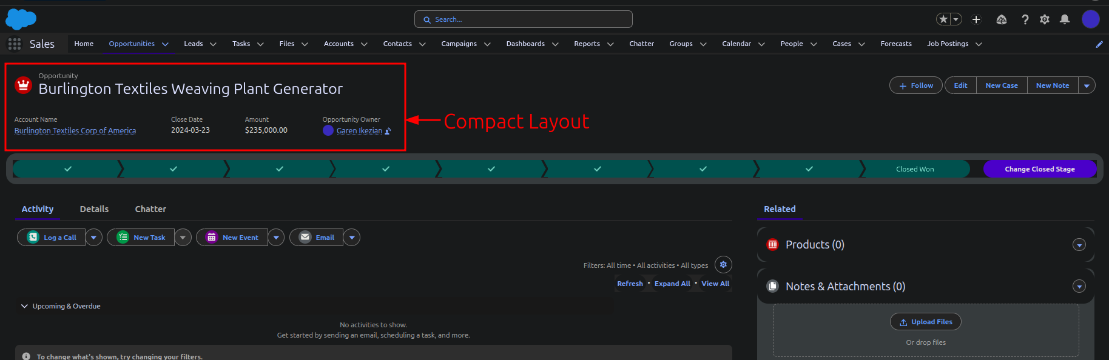Click the Opportunity Owner avatar icon
The width and height of the screenshot is (1109, 360).
pos(328,130)
